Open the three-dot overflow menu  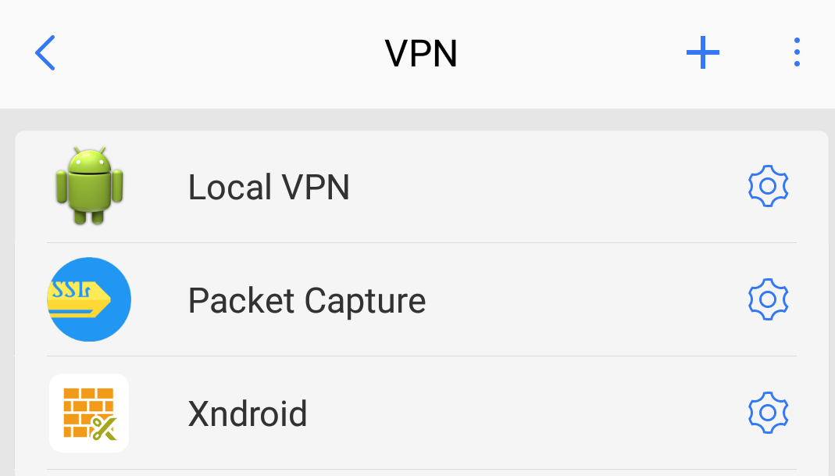pyautogui.click(x=796, y=52)
